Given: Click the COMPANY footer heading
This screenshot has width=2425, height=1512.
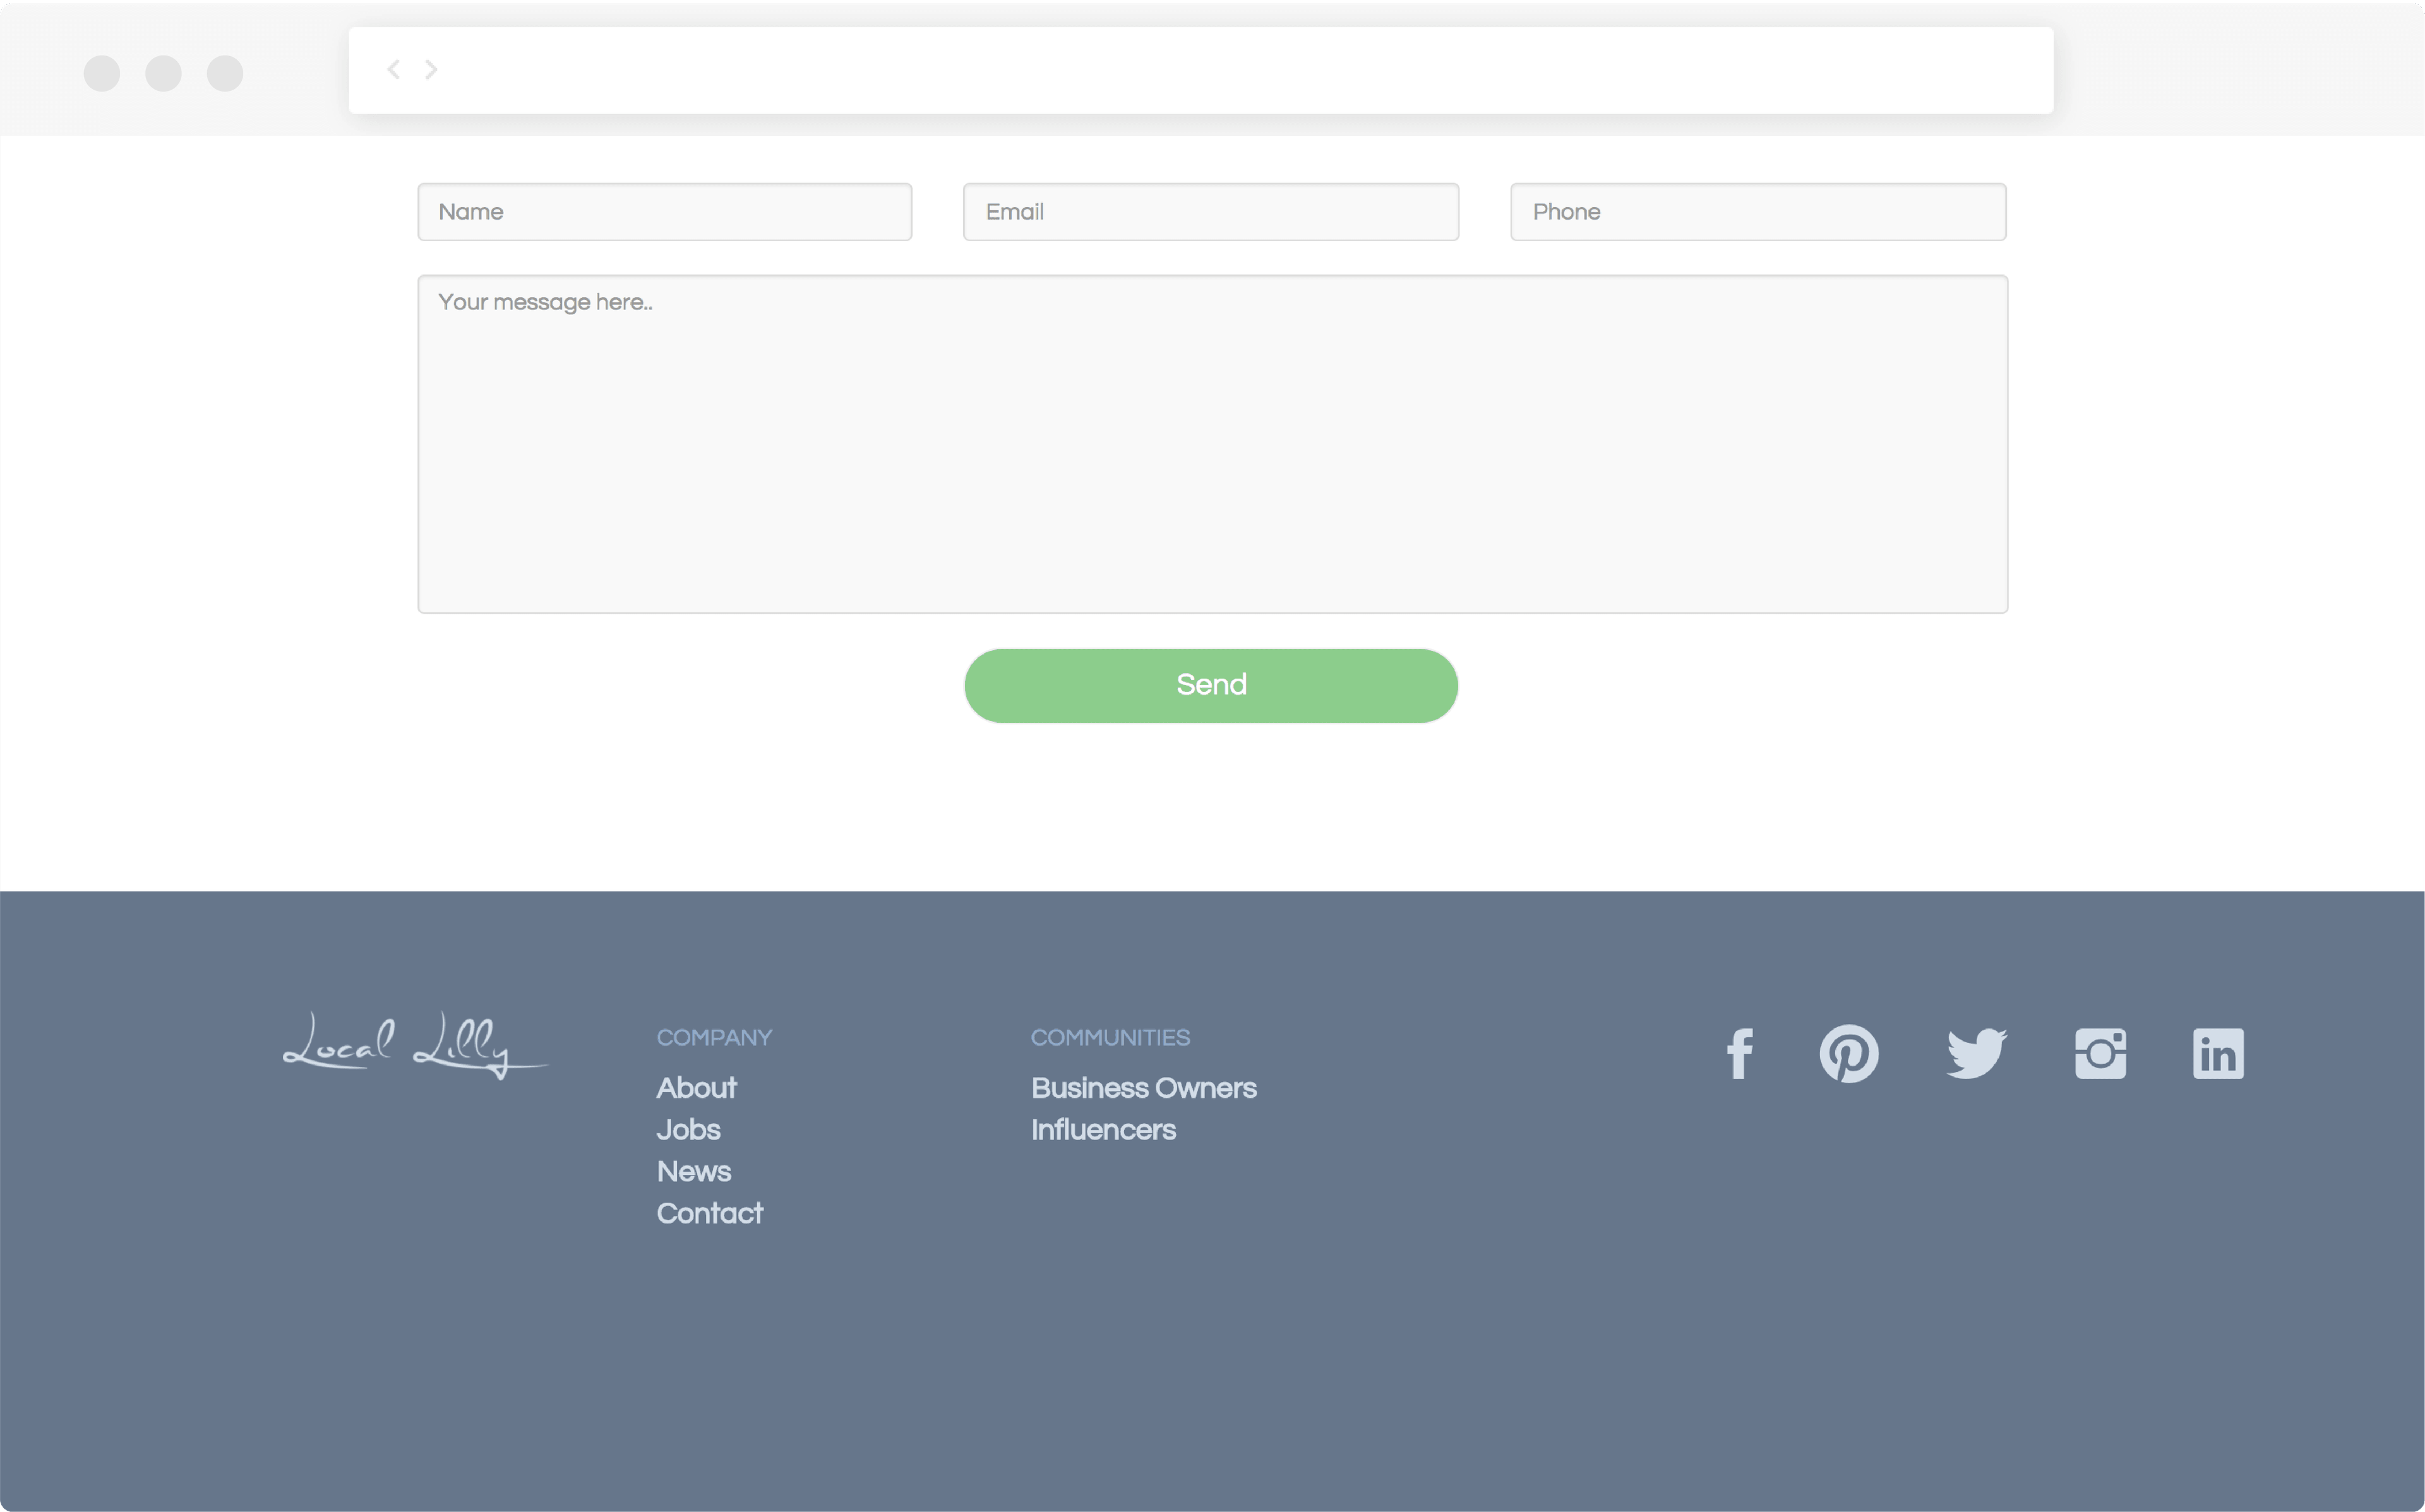Looking at the screenshot, I should pos(714,1038).
